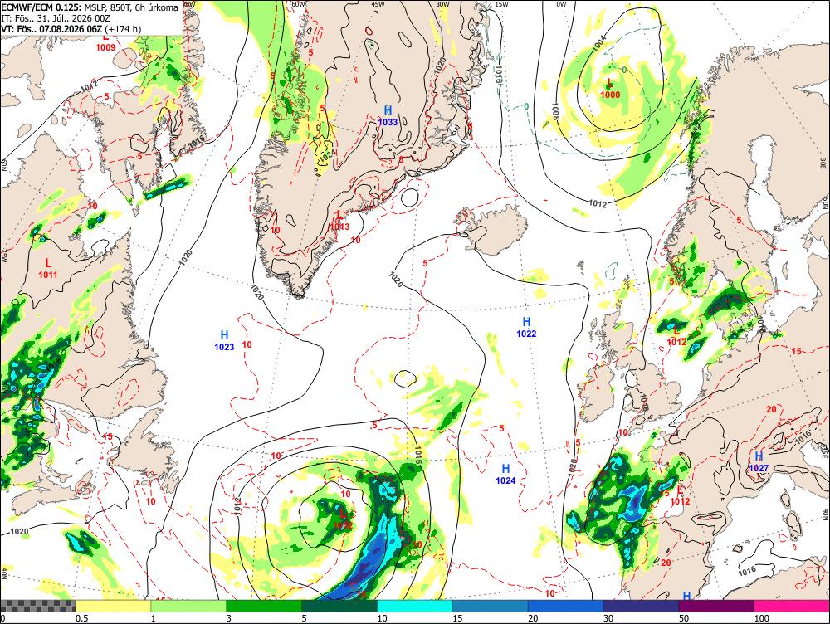Viewport: 830px width, 624px height.
Task: Click the L 1012 low over North Sea
Action: click(676, 337)
